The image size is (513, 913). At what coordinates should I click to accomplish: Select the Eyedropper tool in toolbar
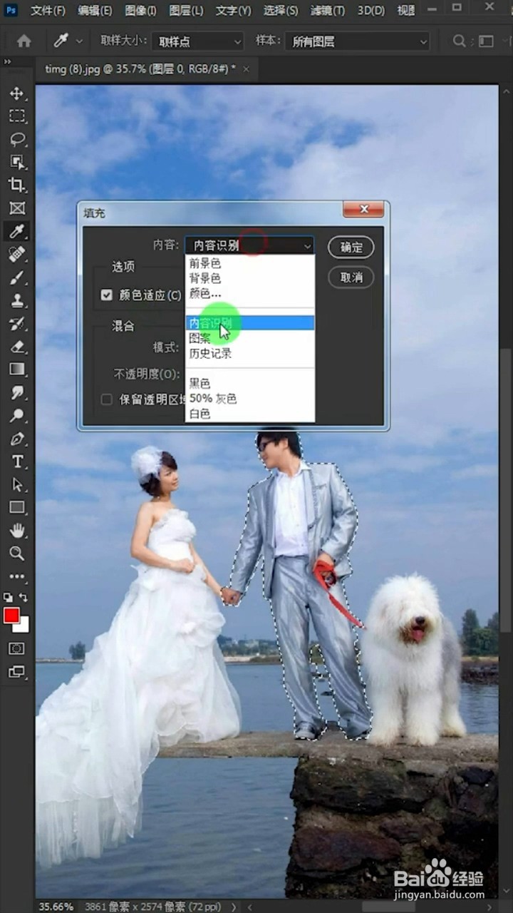(x=16, y=230)
